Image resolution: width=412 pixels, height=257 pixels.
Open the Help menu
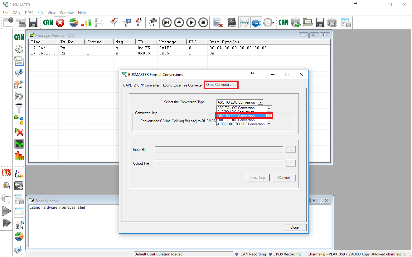click(x=82, y=13)
